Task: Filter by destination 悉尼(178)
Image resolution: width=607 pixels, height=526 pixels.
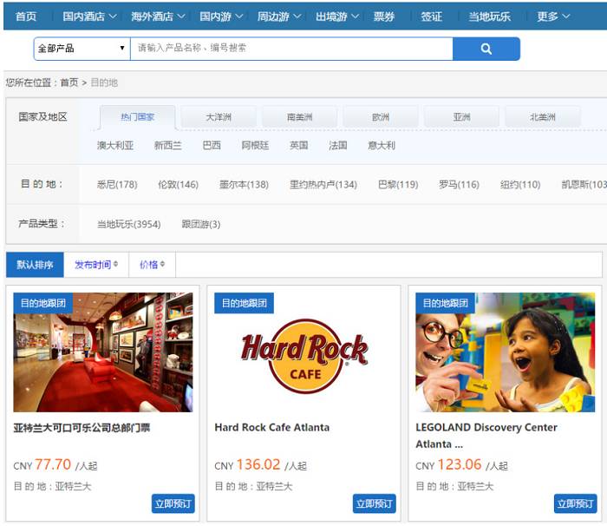Action: [117, 185]
